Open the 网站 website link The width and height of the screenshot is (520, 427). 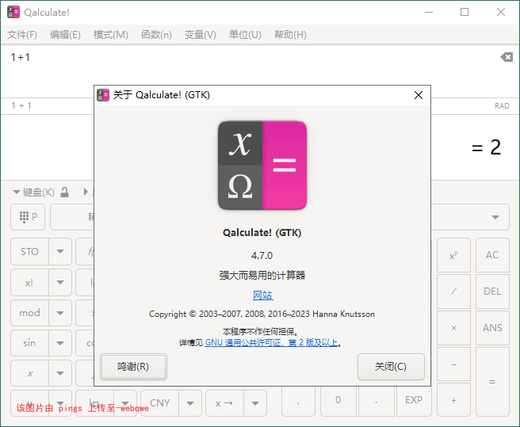(263, 295)
